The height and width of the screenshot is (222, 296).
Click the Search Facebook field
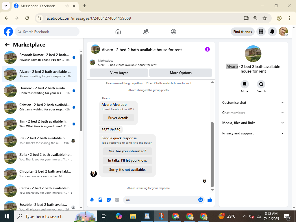[x=47, y=32]
